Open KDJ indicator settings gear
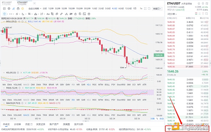The image size is (211, 132). click(x=18, y=72)
